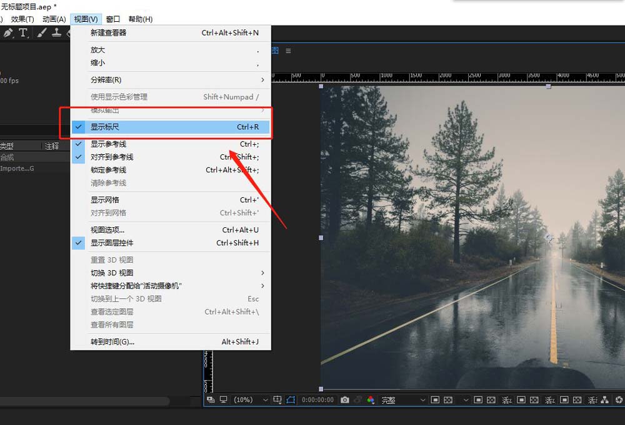
Task: Choose 转到时间(G)...
Action: [171, 341]
